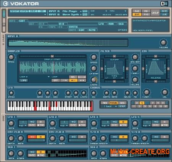Open Loop A sample dropdown arrow
The width and height of the screenshot is (172, 162).
49,77
